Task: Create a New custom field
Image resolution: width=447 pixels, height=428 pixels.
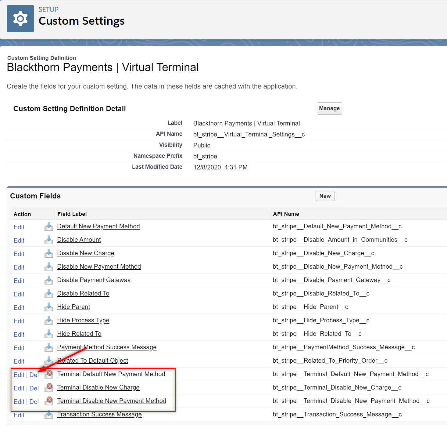Action: click(x=325, y=196)
